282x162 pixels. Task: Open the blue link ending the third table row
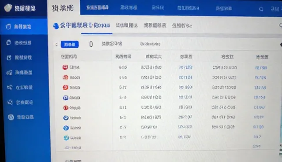tap(260, 88)
